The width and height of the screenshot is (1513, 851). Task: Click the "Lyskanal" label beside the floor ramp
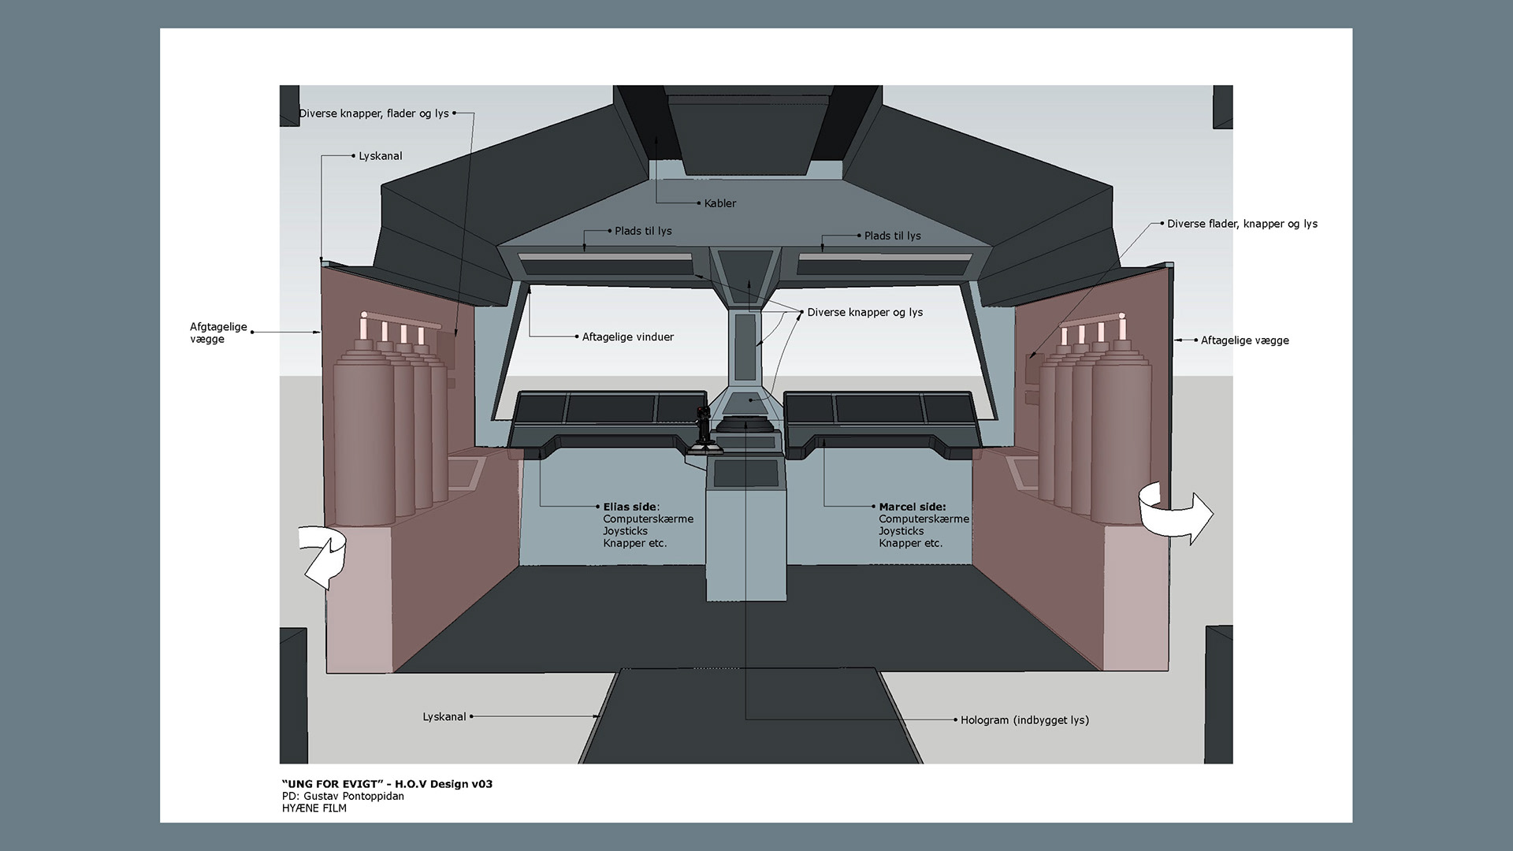(444, 717)
